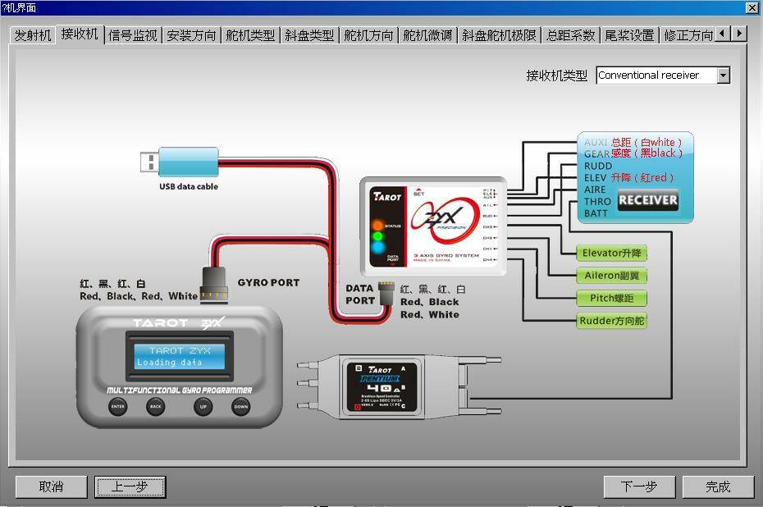Open the 舵机微调 tab
Image resolution: width=763 pixels, height=507 pixels.
coord(427,35)
